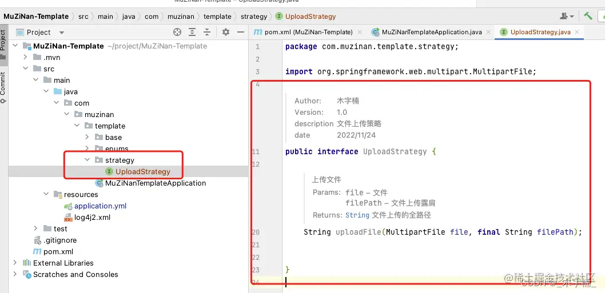This screenshot has height=293, width=605.
Task: Expand the .mvn folder
Action: coord(26,58)
